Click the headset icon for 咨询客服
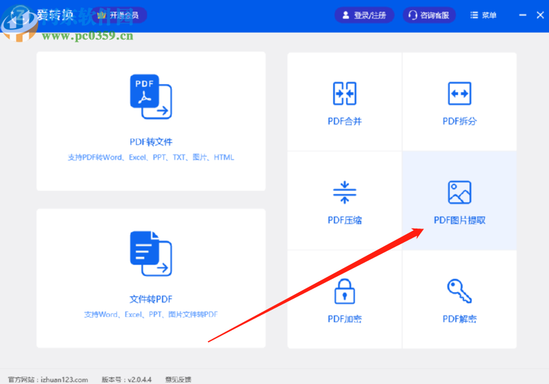The height and width of the screenshot is (384, 549). click(413, 15)
